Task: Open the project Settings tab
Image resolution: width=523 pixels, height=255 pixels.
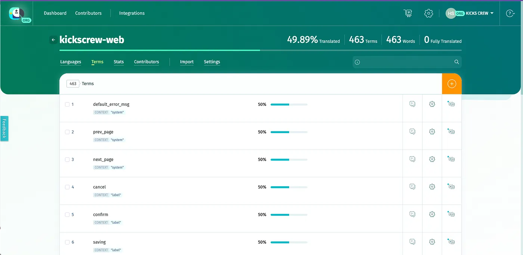Action: pyautogui.click(x=212, y=62)
